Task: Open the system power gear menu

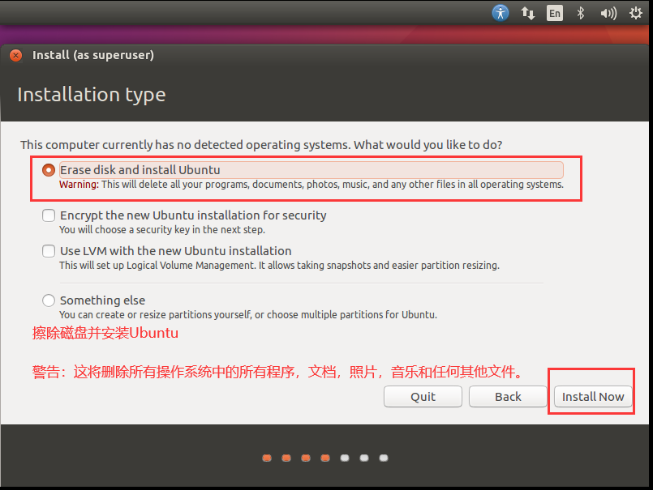Action: (635, 13)
